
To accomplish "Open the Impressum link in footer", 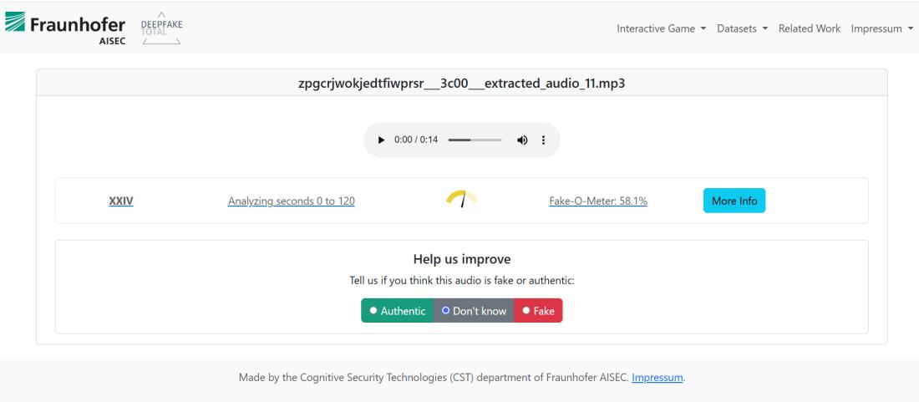I will point(658,379).
